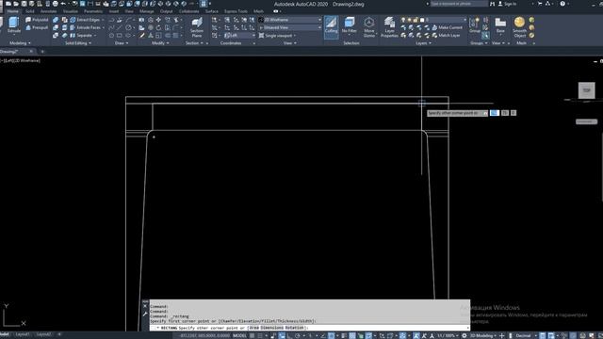603x339 pixels.
Task: Click the help question mark icon
Action: click(x=562, y=4)
